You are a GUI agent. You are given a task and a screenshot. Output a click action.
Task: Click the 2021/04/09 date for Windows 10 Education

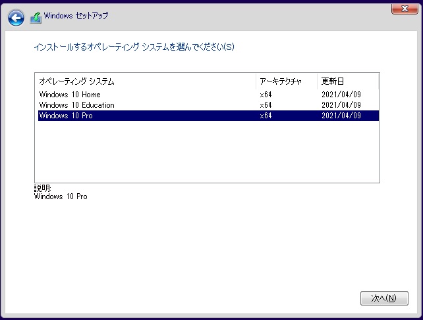(341, 105)
